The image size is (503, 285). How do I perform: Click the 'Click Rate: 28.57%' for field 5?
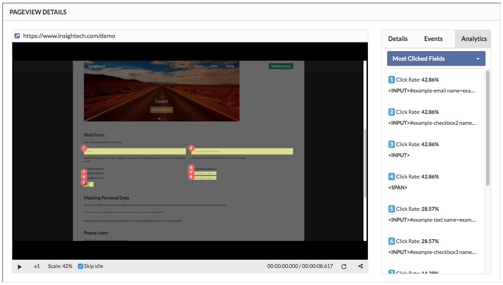[417, 209]
